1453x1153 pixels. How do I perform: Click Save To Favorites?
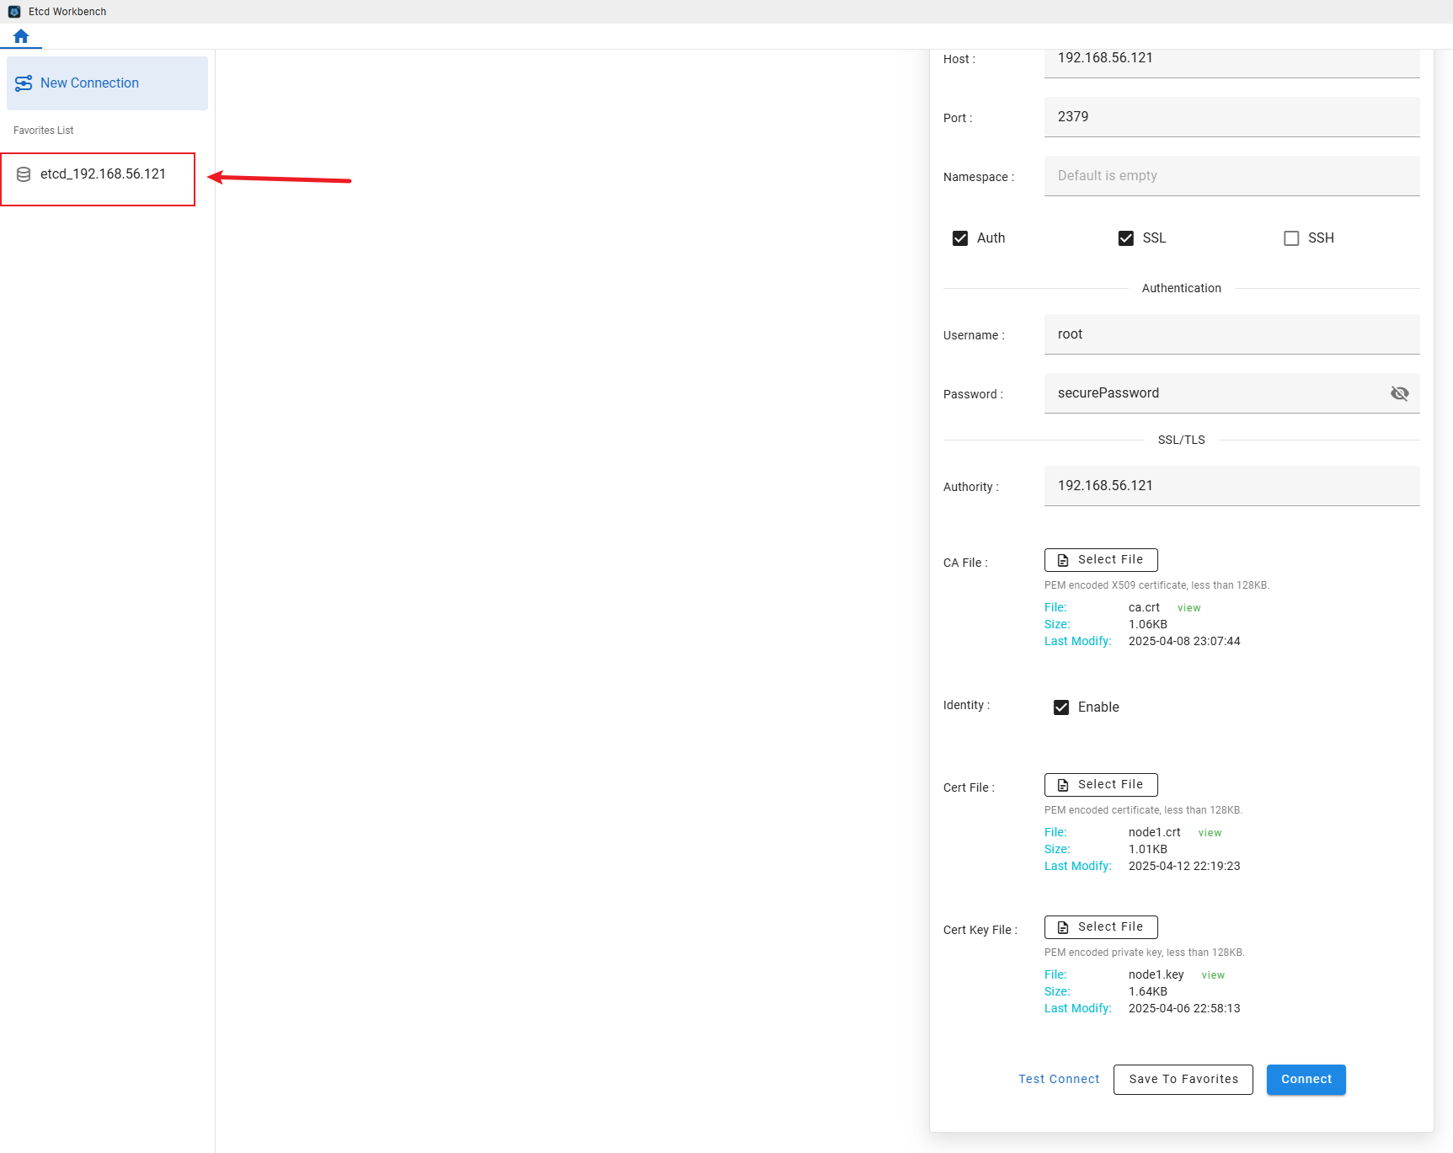[1183, 1080]
